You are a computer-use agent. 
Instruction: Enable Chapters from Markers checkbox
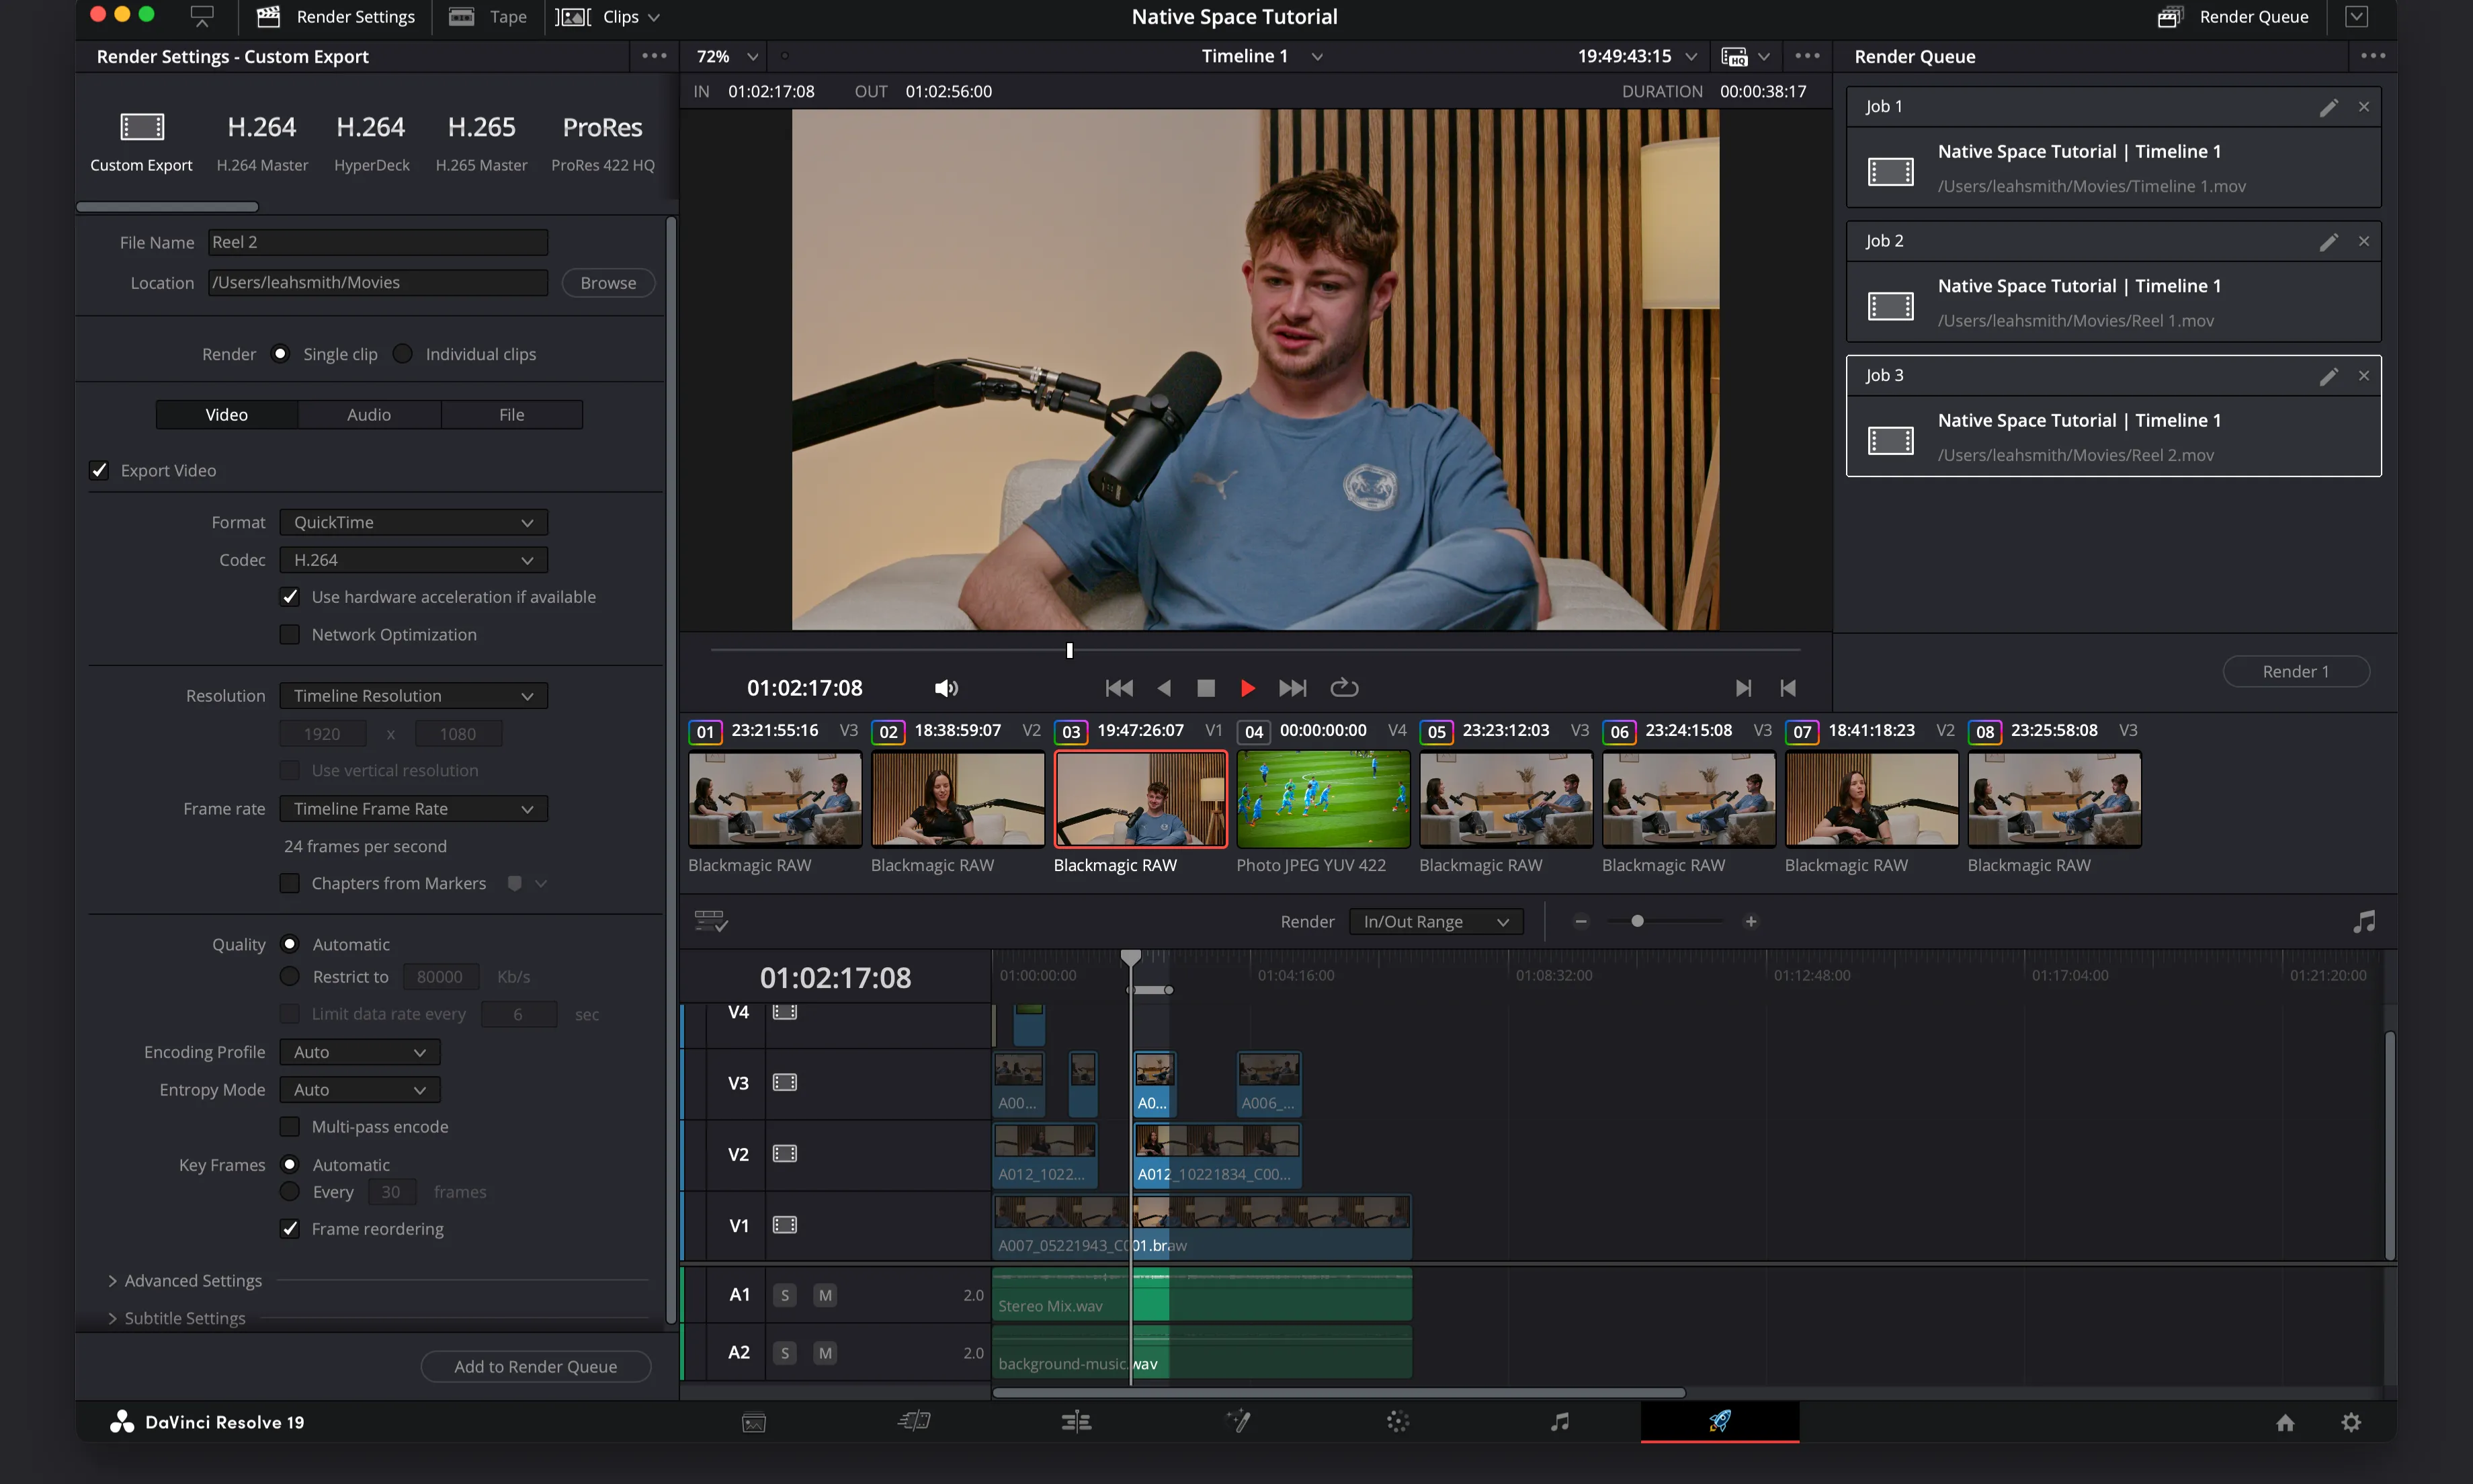290,883
